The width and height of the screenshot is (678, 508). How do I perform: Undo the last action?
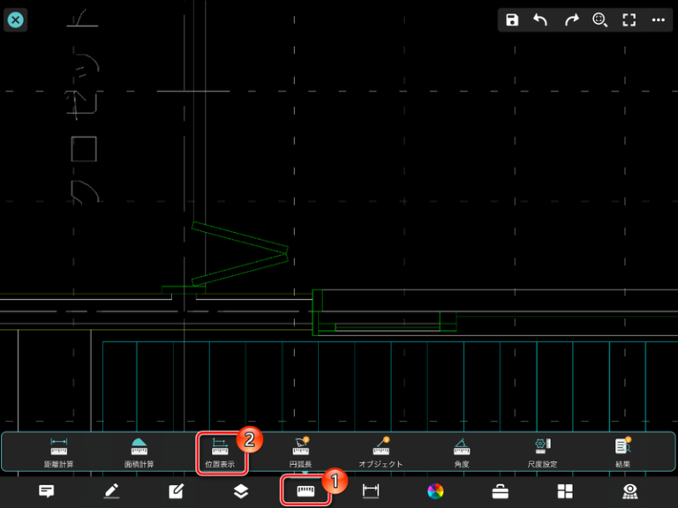(x=541, y=20)
